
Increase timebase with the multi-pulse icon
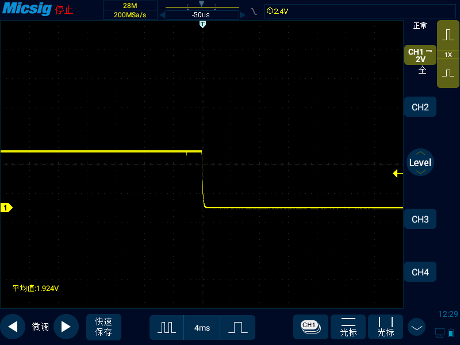pyautogui.click(x=167, y=327)
